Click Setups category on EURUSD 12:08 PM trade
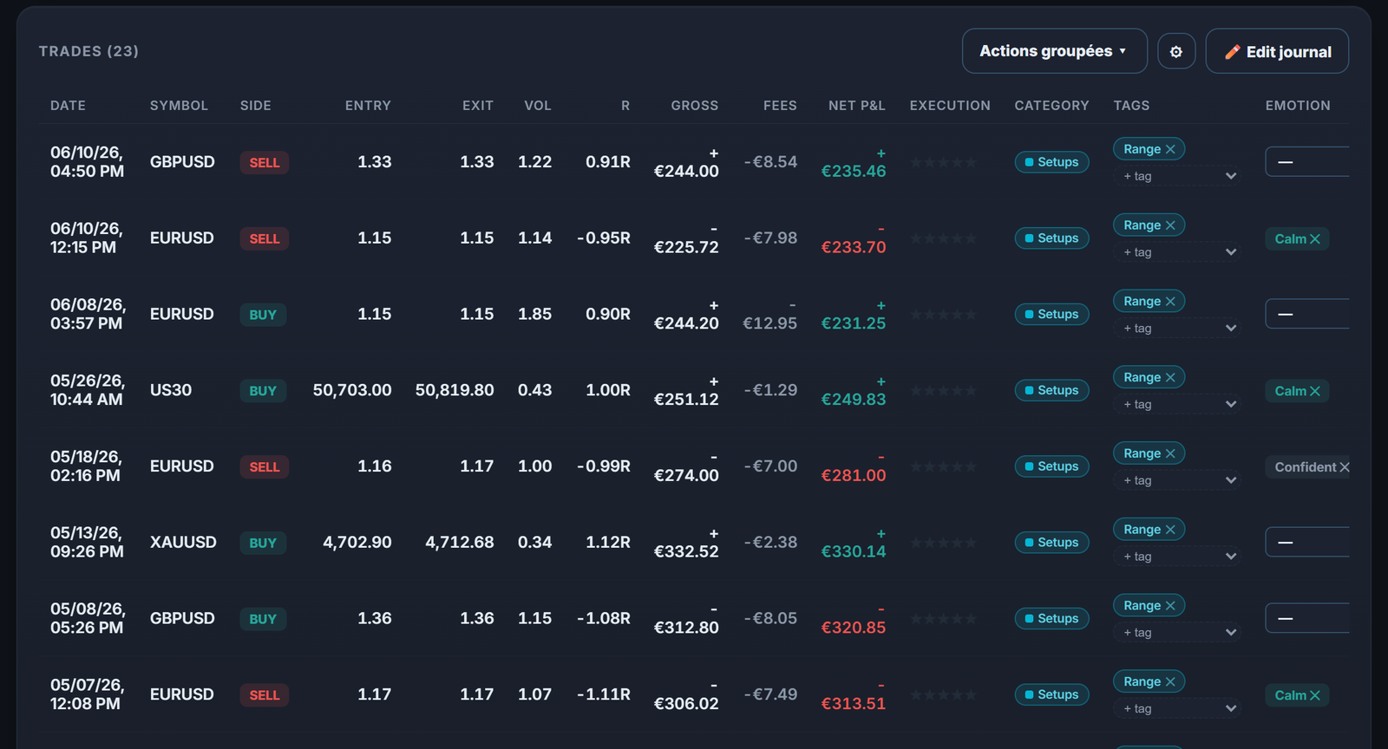1388x749 pixels. (x=1051, y=694)
